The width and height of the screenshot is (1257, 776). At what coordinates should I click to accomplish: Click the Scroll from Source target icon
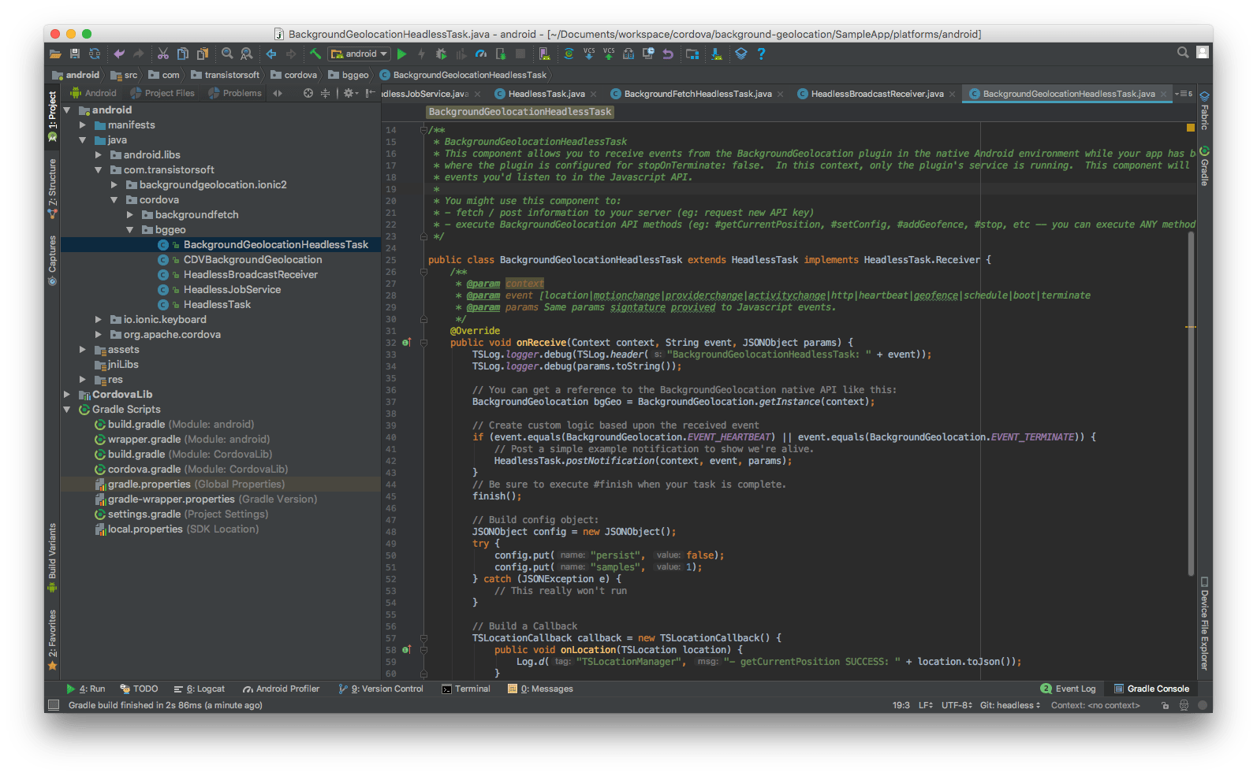[x=308, y=93]
